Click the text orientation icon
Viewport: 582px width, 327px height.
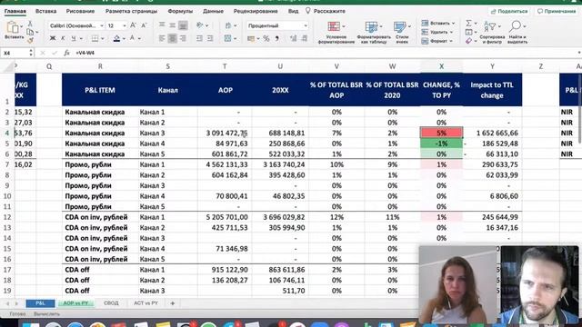[200, 25]
